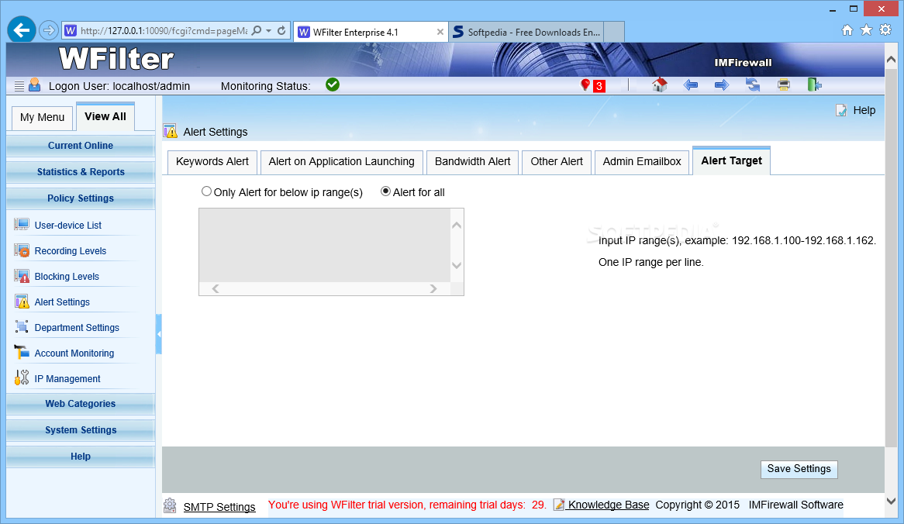
Task: Click inside the IP range text area
Action: click(325, 245)
